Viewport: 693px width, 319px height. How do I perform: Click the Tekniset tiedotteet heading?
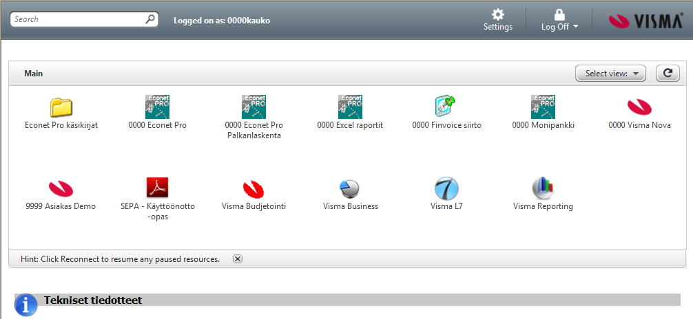coord(93,300)
